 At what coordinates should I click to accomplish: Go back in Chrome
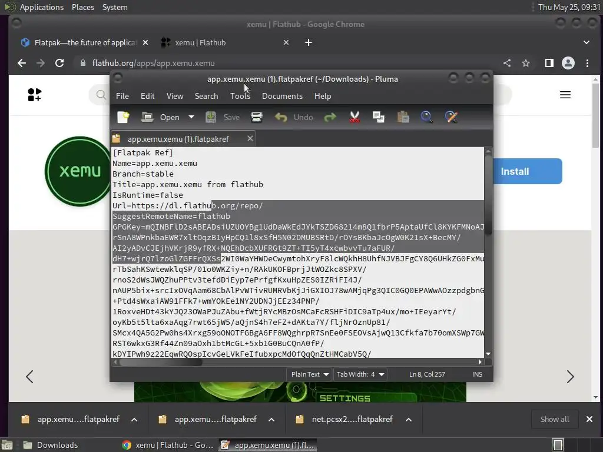click(22, 63)
